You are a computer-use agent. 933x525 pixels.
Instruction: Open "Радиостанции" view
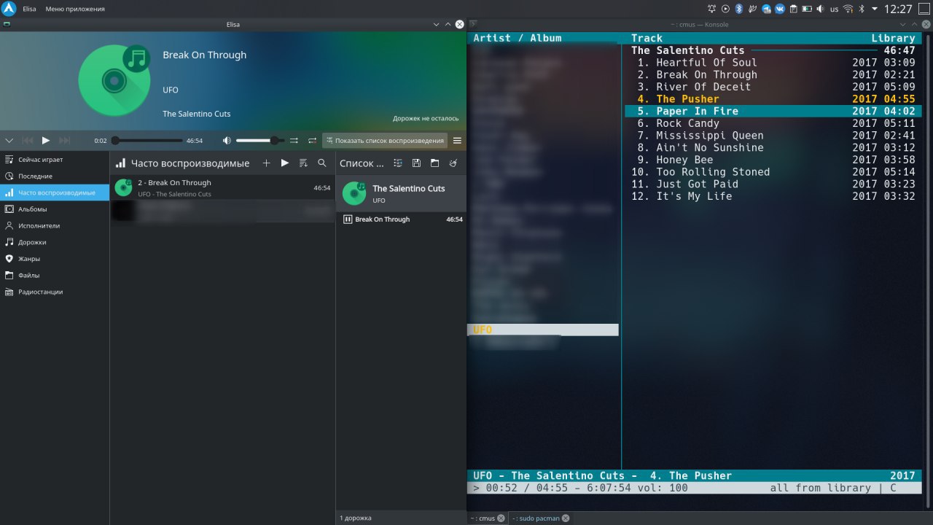point(55,292)
